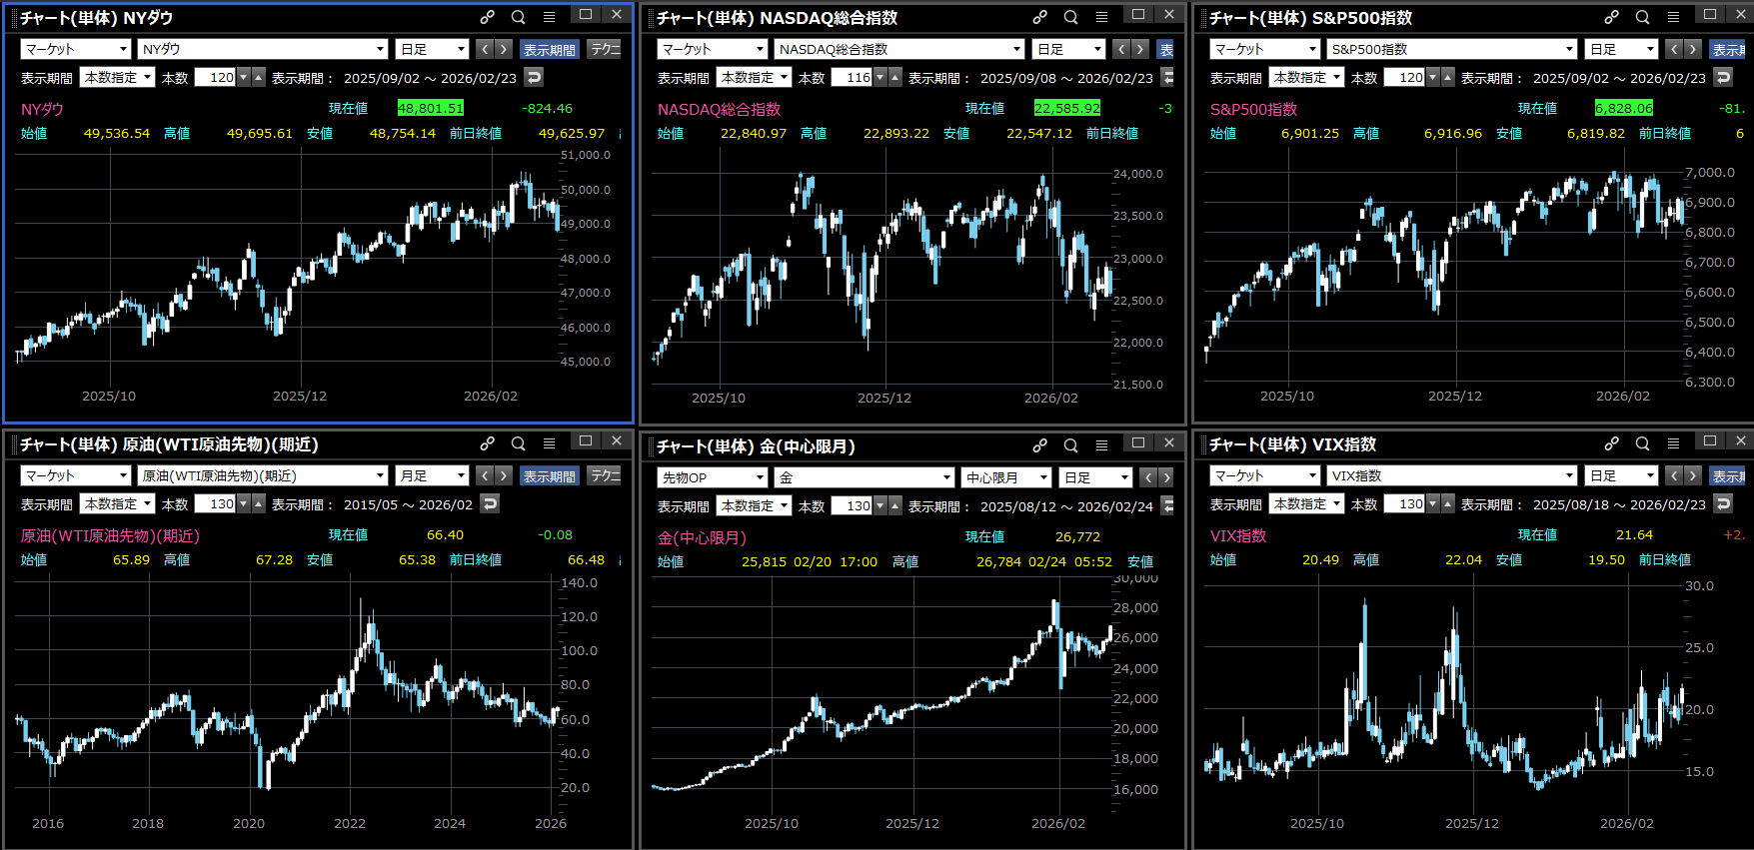Toggle 表示期間 button in NYダウ panel
Screen dimensions: 1754x850
click(x=549, y=49)
